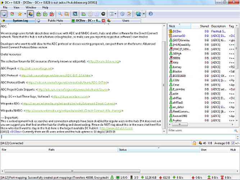
Task: Switch to the Users tab
Action: click(124, 21)
